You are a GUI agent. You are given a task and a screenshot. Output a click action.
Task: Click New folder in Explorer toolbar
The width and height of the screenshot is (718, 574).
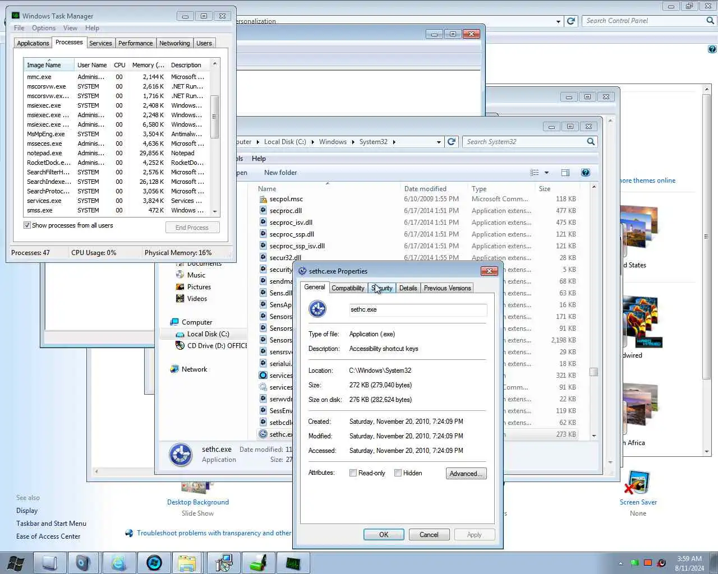280,173
